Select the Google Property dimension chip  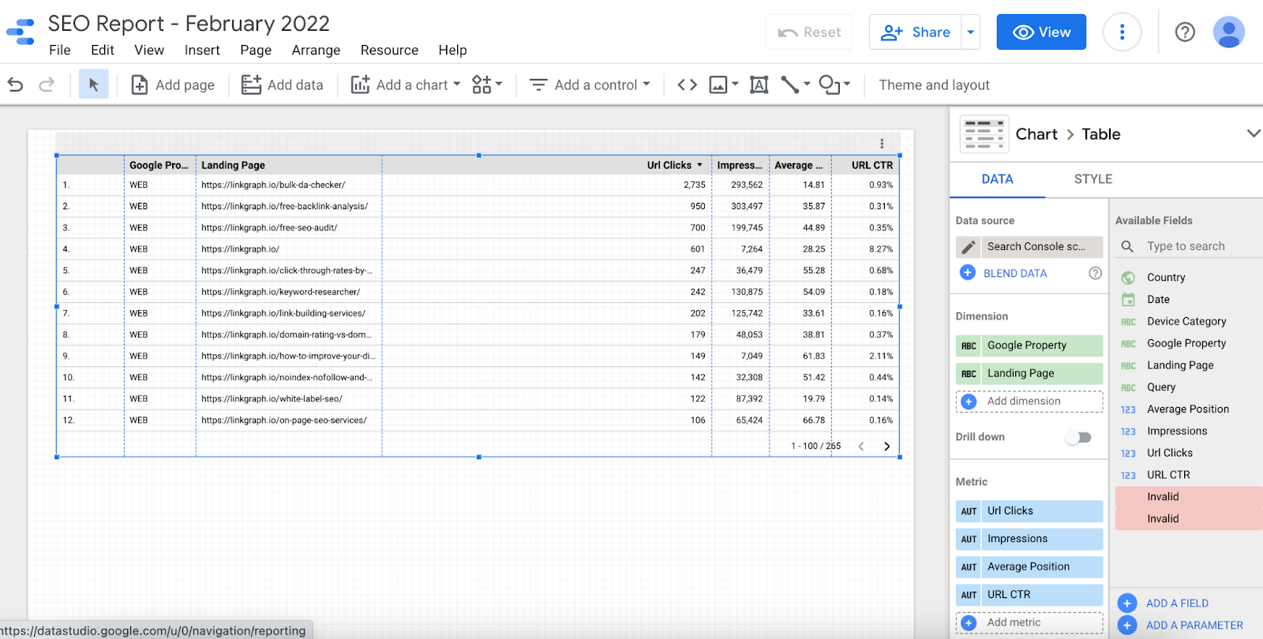tap(1029, 346)
